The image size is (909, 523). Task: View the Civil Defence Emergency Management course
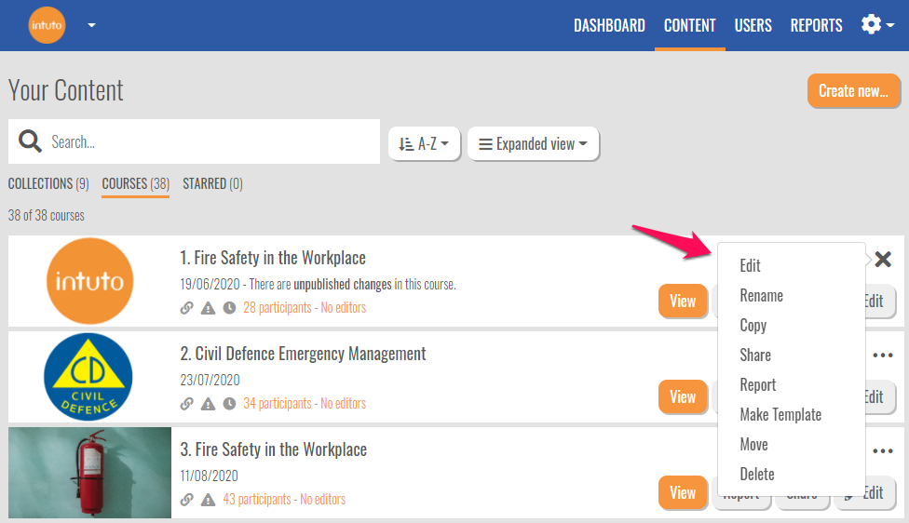pos(683,396)
